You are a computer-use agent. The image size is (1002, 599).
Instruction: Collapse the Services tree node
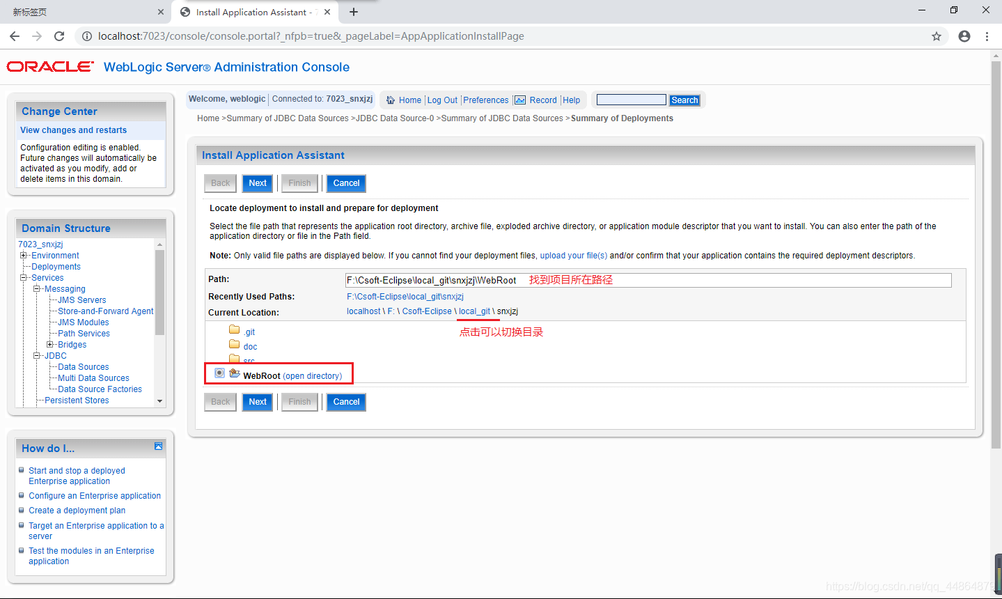click(24, 278)
